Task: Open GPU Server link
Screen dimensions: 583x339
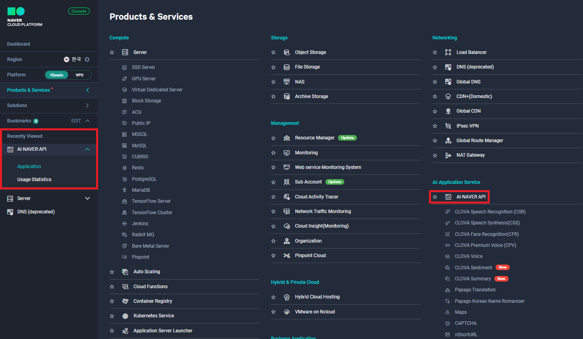Action: (144, 79)
